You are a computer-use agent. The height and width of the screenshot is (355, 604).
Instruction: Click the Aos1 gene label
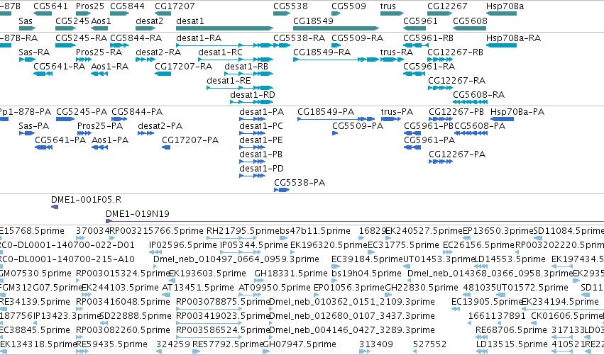(x=101, y=21)
